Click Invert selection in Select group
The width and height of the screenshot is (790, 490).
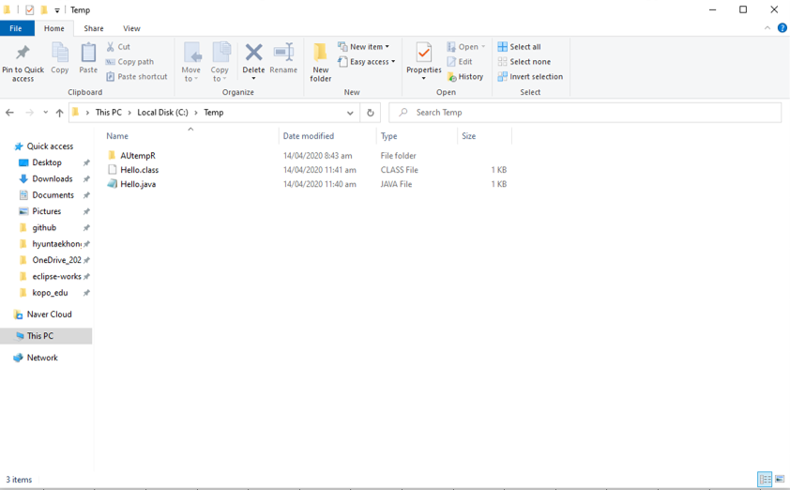coord(530,77)
